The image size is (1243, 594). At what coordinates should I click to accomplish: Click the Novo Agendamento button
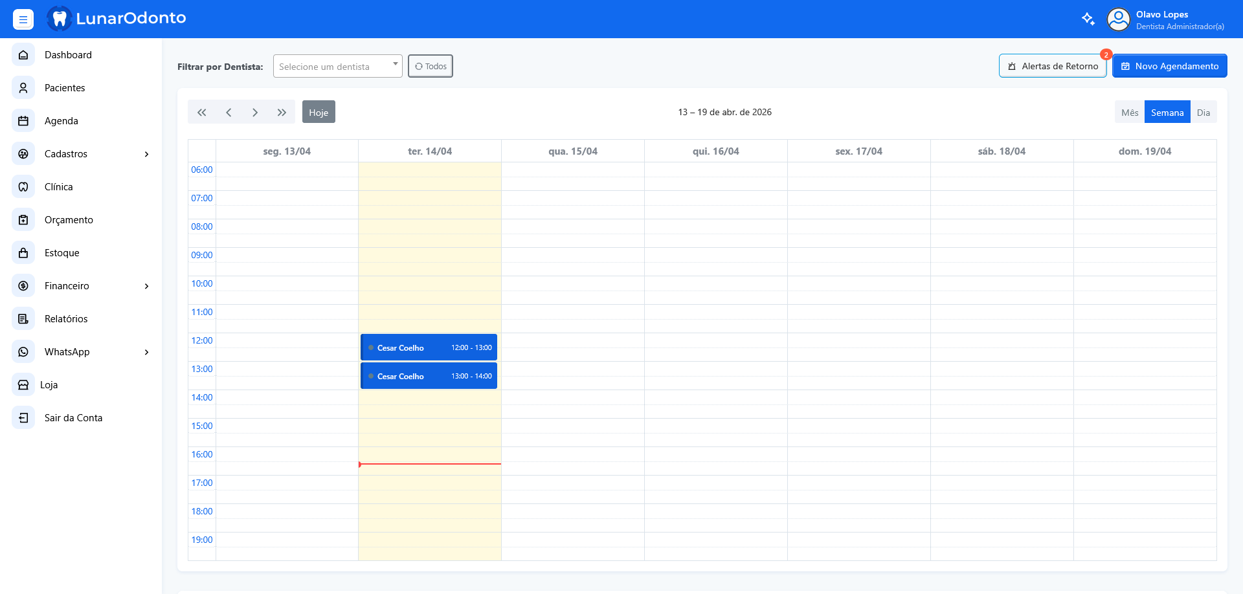(x=1169, y=66)
